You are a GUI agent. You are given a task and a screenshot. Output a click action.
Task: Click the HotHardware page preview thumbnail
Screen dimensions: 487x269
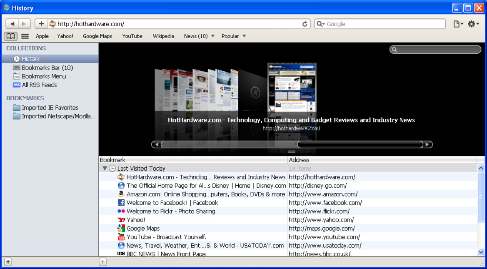coord(292,87)
